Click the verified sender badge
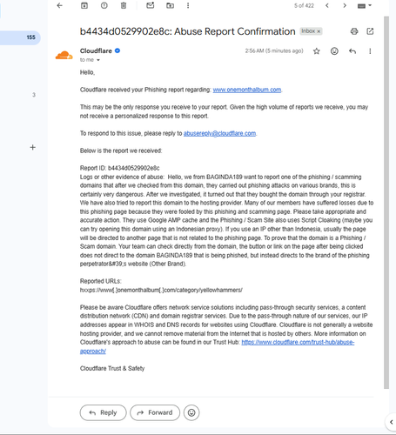This screenshot has width=396, height=435. [117, 50]
